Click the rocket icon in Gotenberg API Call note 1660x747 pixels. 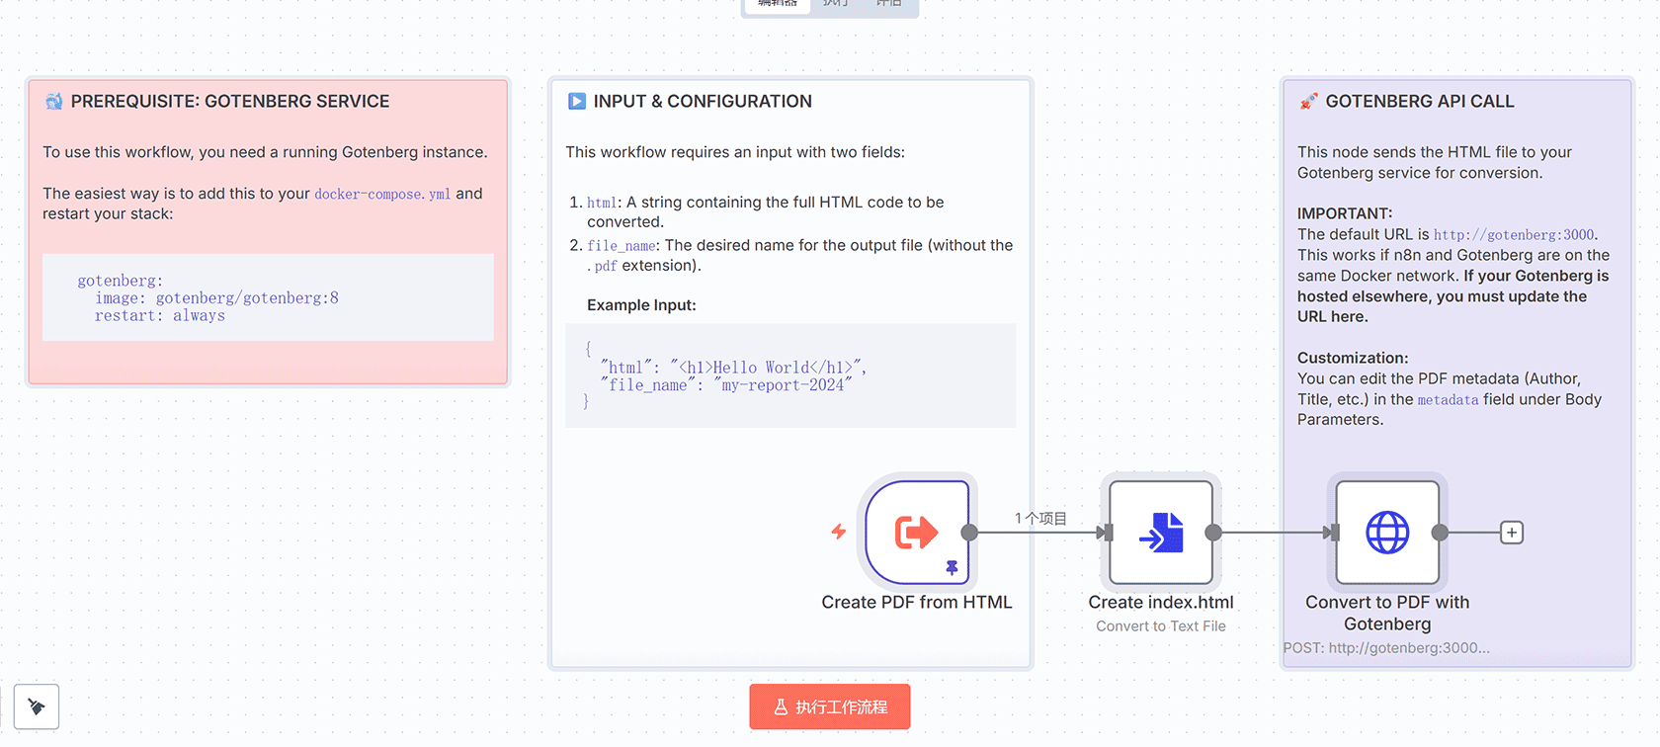(x=1308, y=101)
